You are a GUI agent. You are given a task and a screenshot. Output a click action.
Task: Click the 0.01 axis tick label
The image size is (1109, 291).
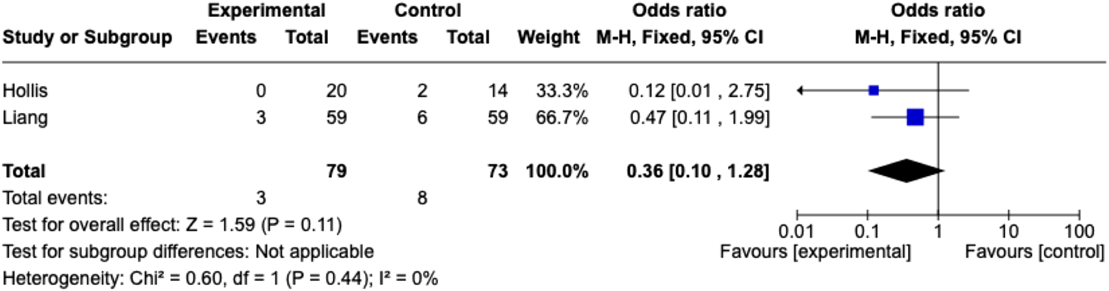point(796,232)
